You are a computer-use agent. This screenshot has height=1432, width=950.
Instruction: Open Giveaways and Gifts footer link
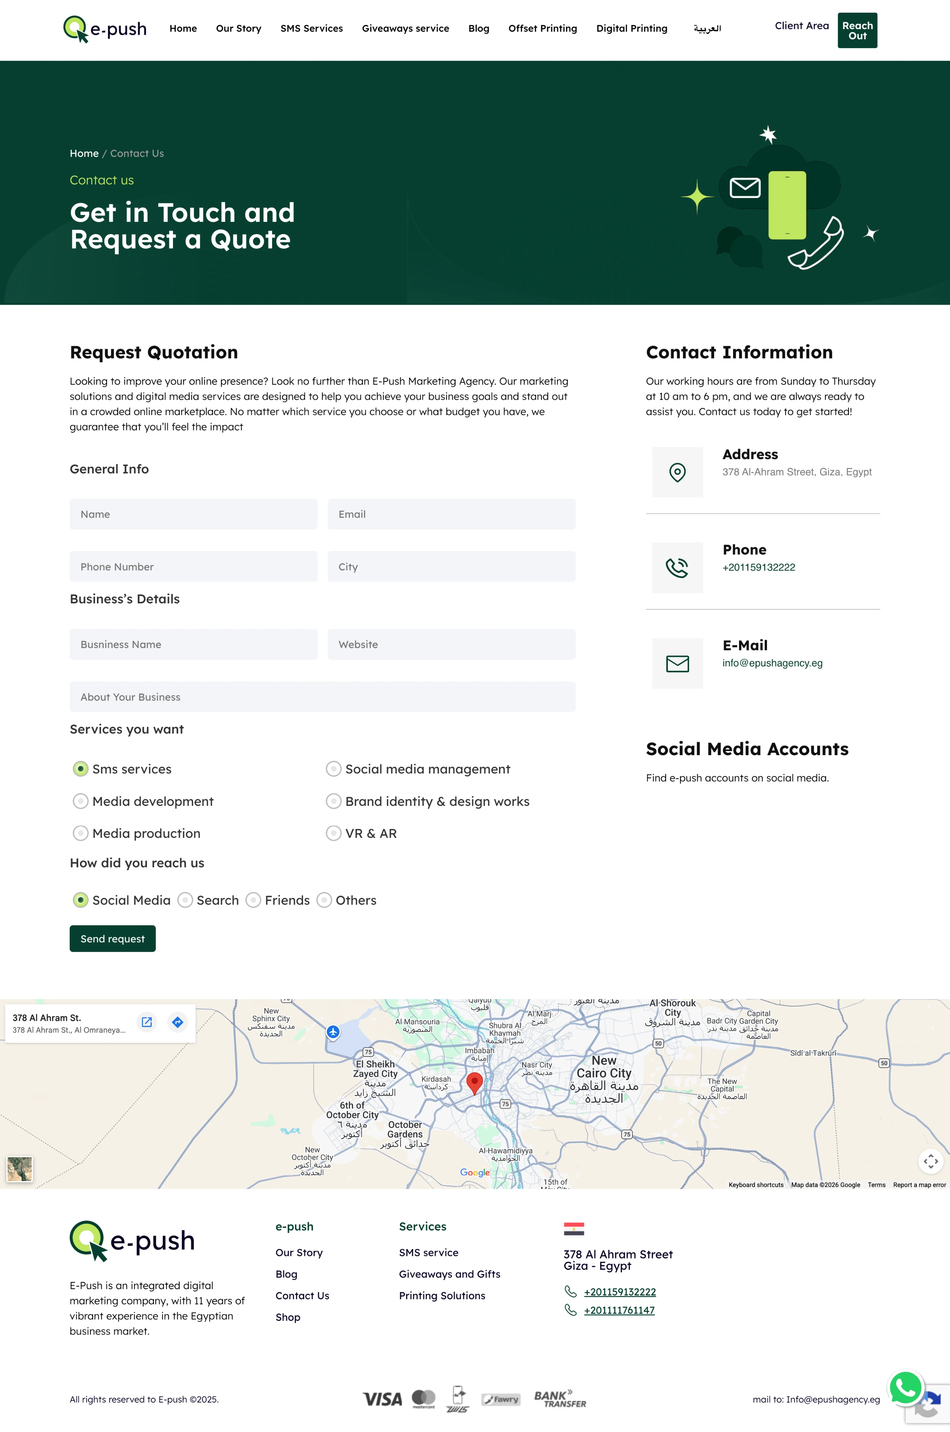point(449,1274)
